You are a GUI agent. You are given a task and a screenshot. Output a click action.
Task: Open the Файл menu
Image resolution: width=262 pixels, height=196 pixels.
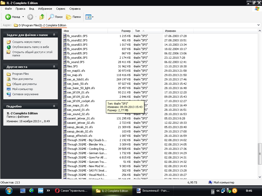tap(8, 9)
